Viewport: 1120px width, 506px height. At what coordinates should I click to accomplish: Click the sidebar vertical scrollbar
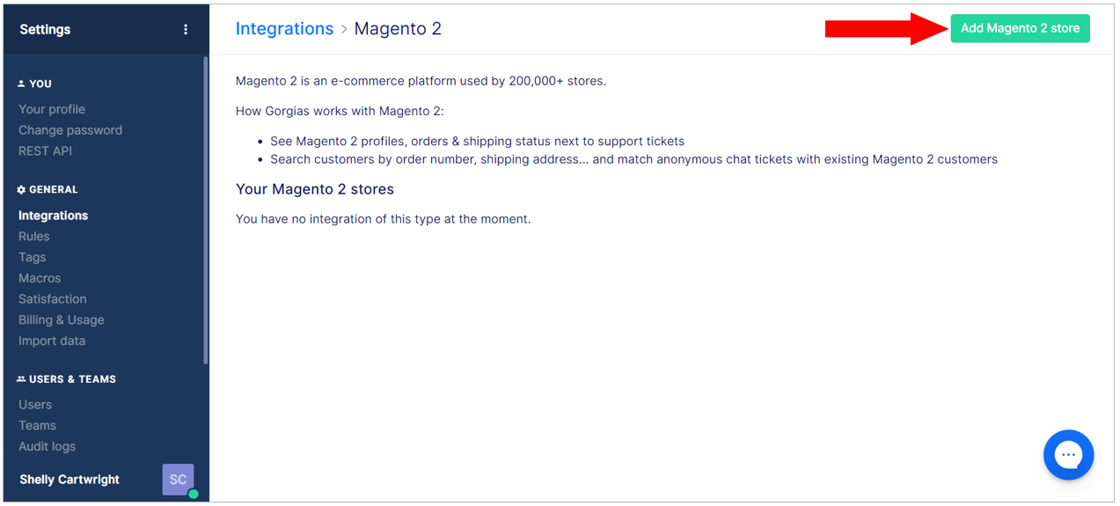click(x=206, y=211)
